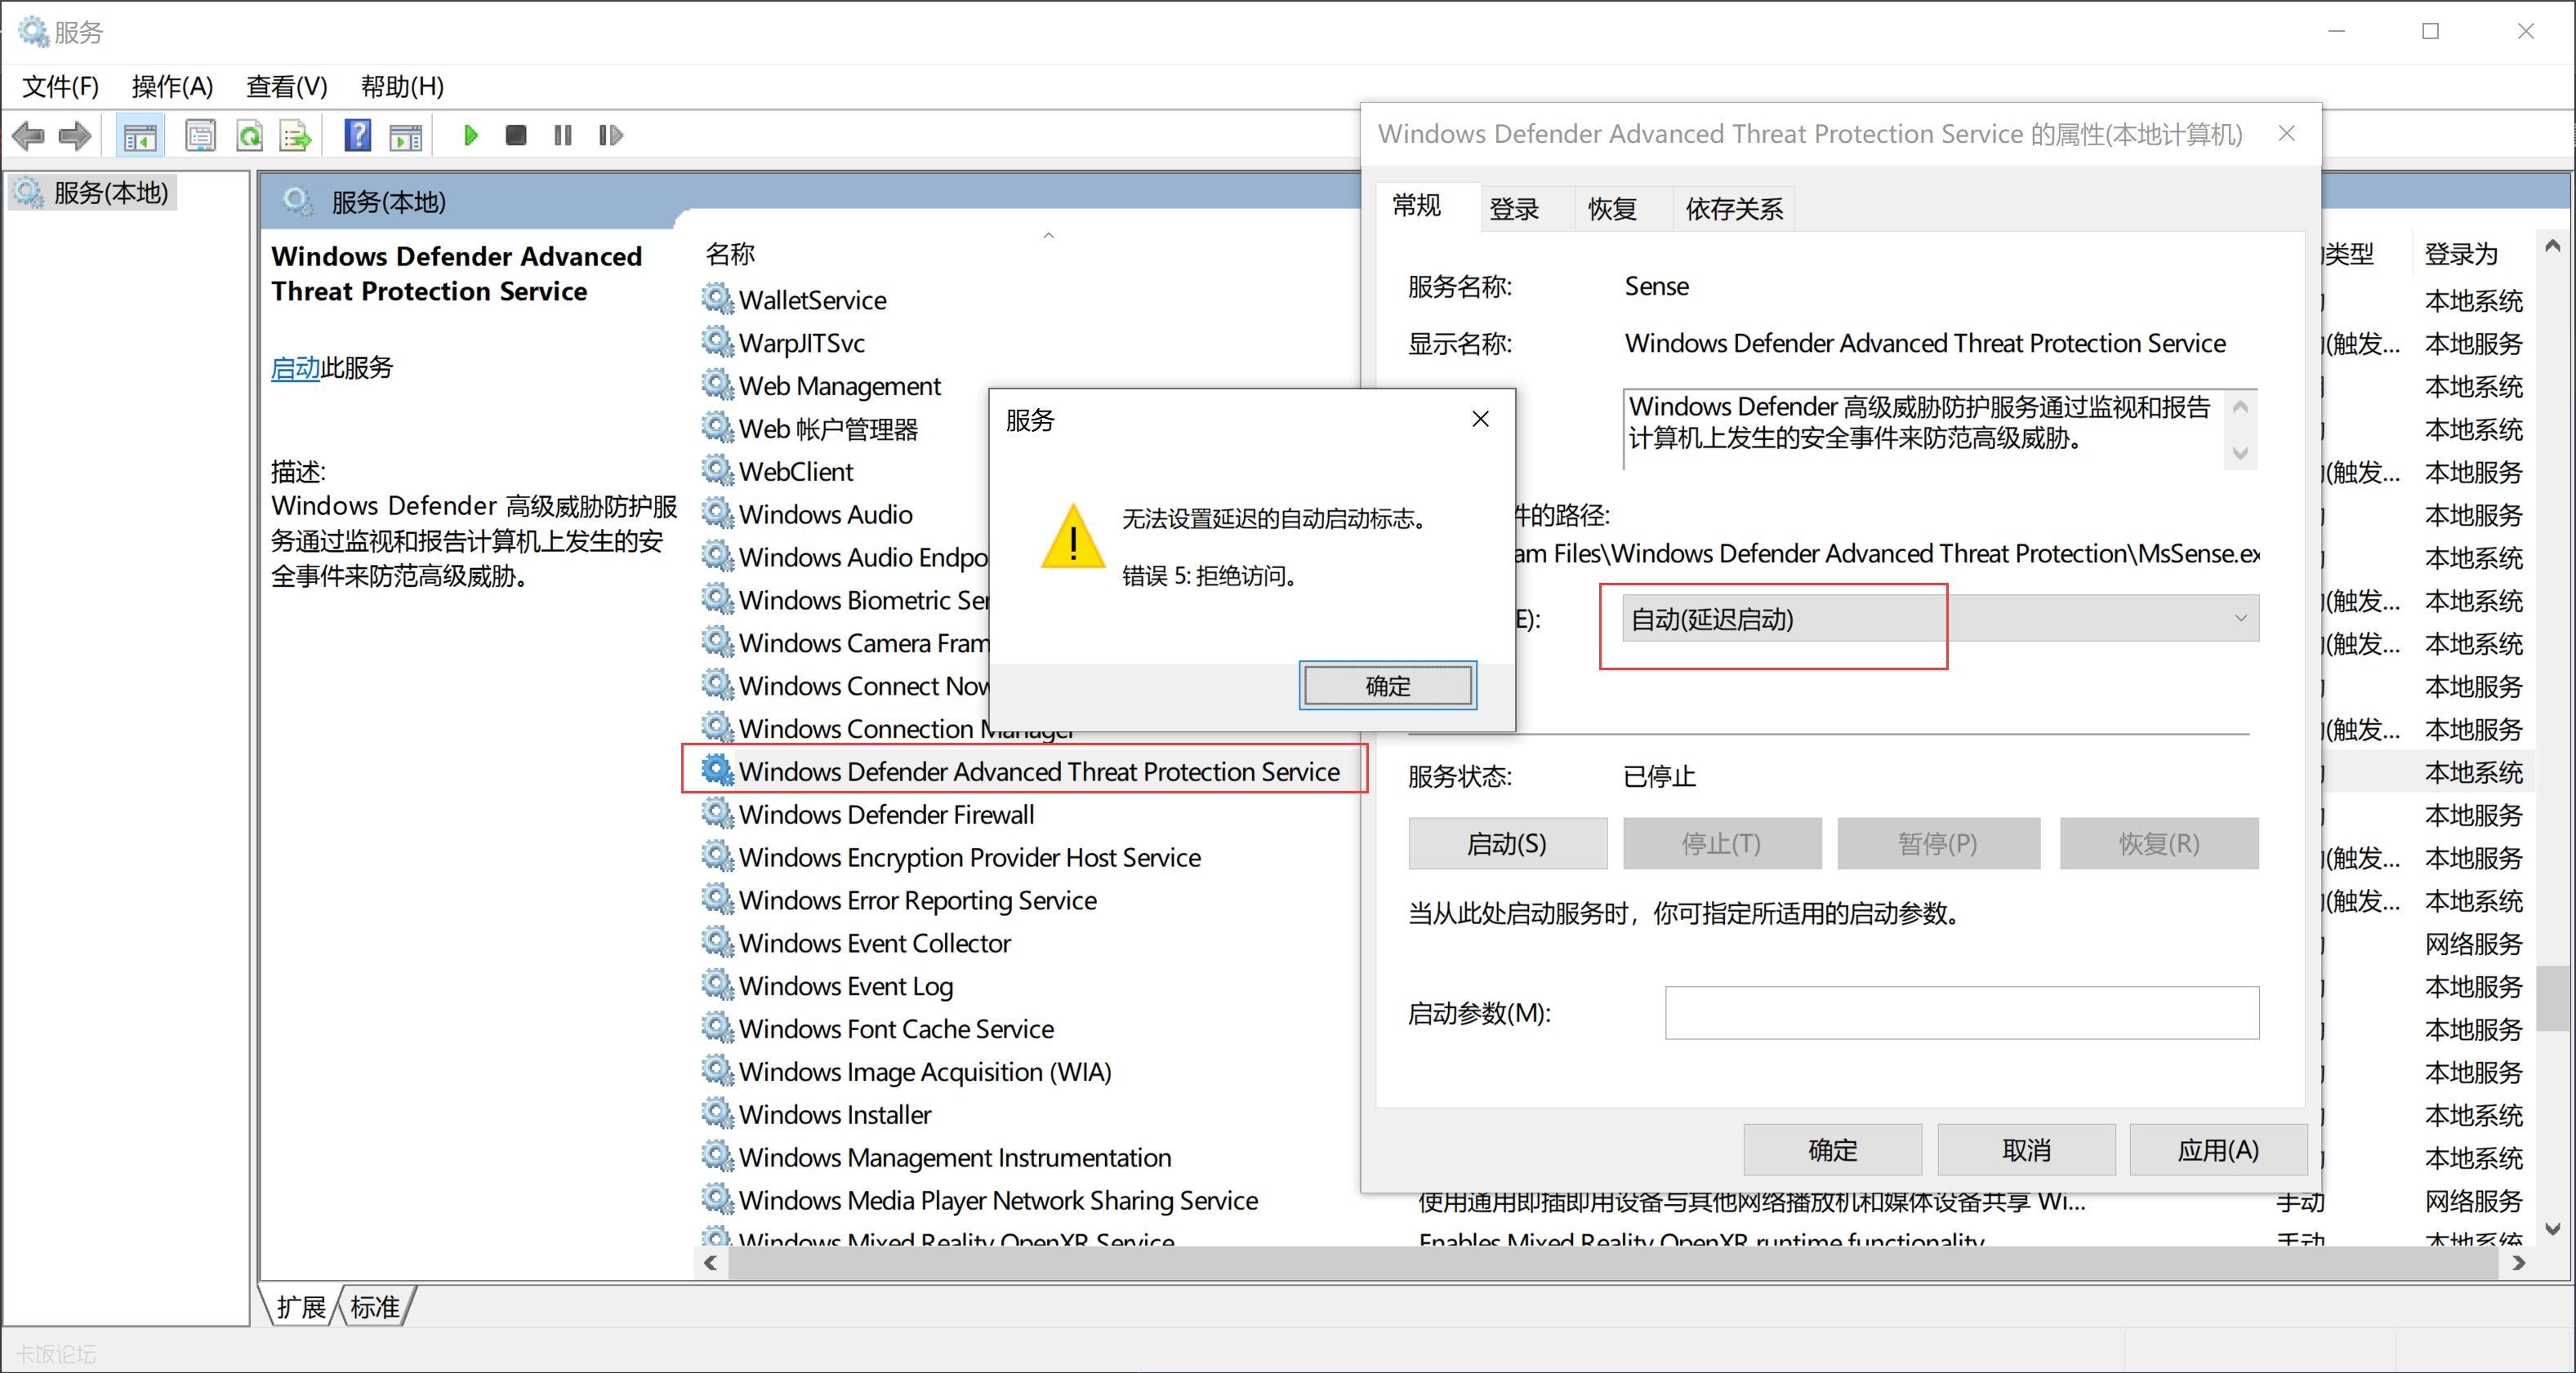Select the Windows Event Collector gear icon
Image resolution: width=2576 pixels, height=1373 pixels.
tap(717, 941)
